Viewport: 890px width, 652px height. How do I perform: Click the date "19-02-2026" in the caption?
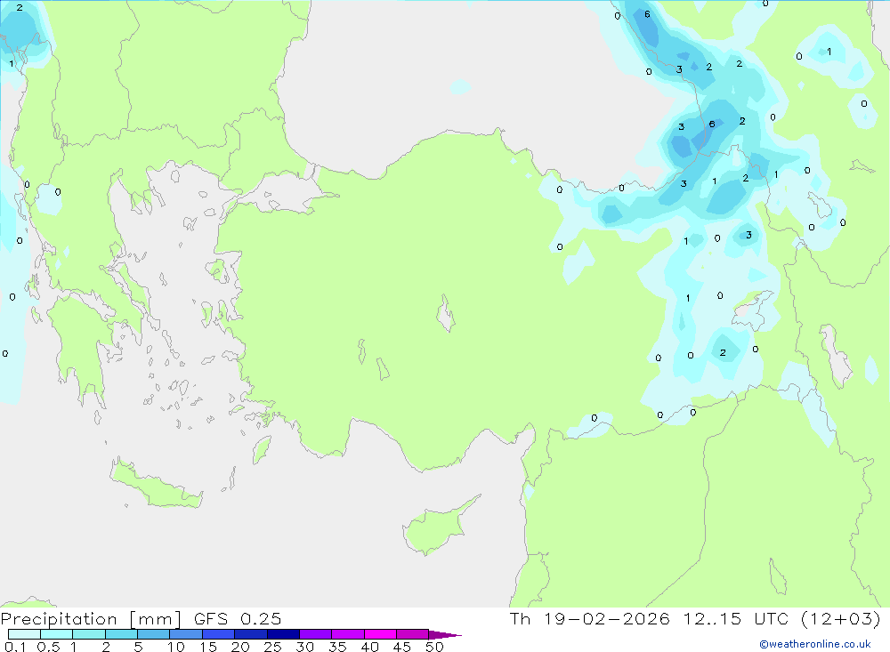point(606,618)
